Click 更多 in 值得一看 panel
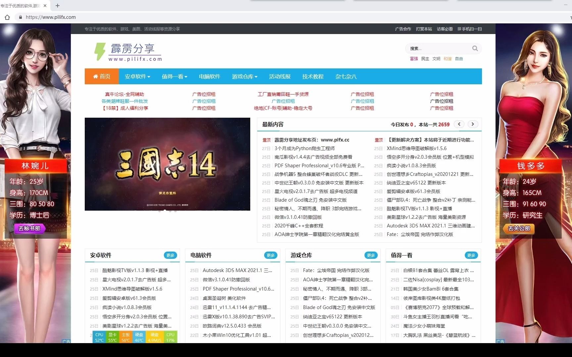The height and width of the screenshot is (357, 572). [x=471, y=255]
